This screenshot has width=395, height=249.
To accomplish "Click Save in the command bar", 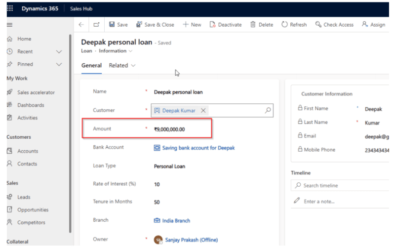I will (118, 25).
